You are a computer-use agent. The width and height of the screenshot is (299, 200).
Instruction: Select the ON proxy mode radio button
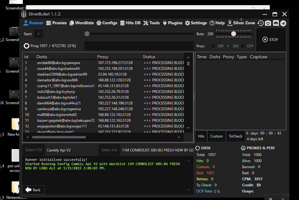point(228,46)
